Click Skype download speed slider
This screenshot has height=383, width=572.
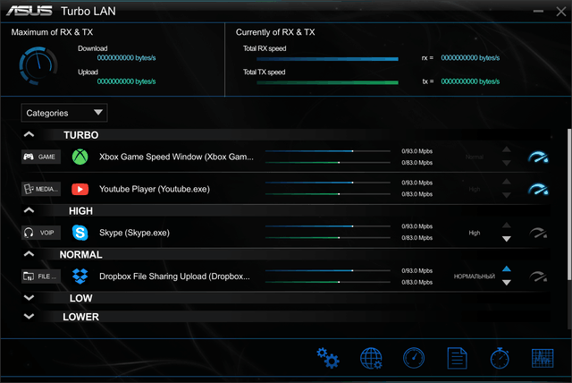[x=328, y=226]
